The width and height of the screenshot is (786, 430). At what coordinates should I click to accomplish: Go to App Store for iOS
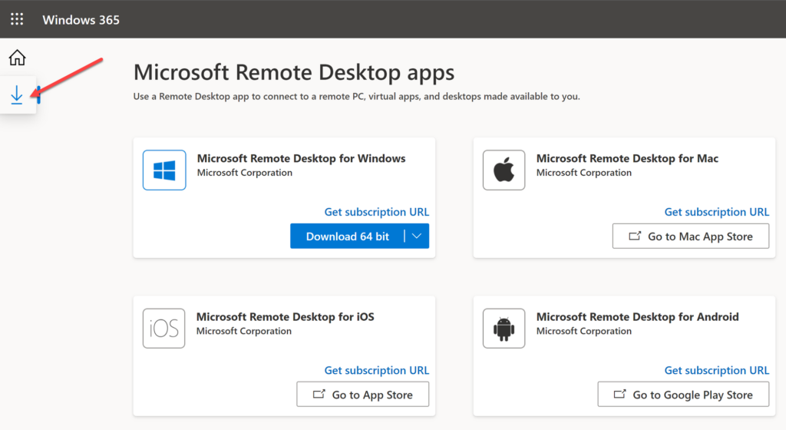[362, 395]
